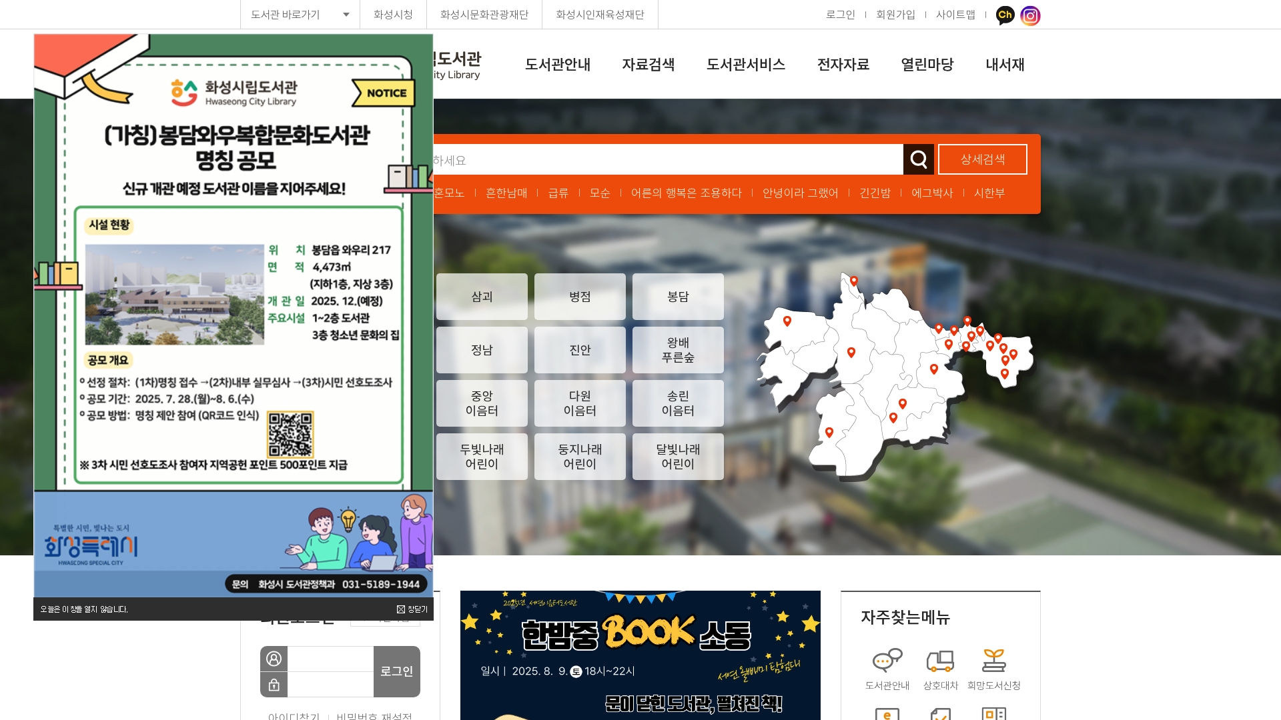This screenshot has height=720, width=1281.
Task: Select popular keyword 흔한남매
Action: click(506, 193)
